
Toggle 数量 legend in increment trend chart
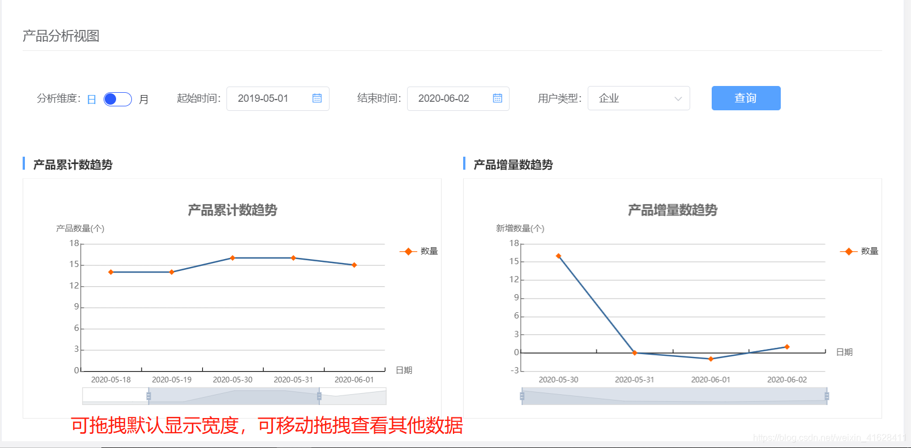pos(859,251)
